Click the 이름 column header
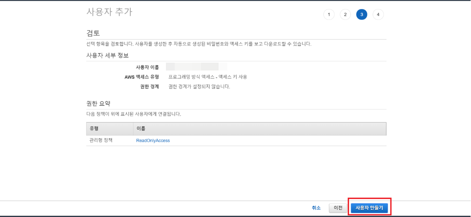Image resolution: width=471 pixels, height=217 pixels. click(141, 129)
